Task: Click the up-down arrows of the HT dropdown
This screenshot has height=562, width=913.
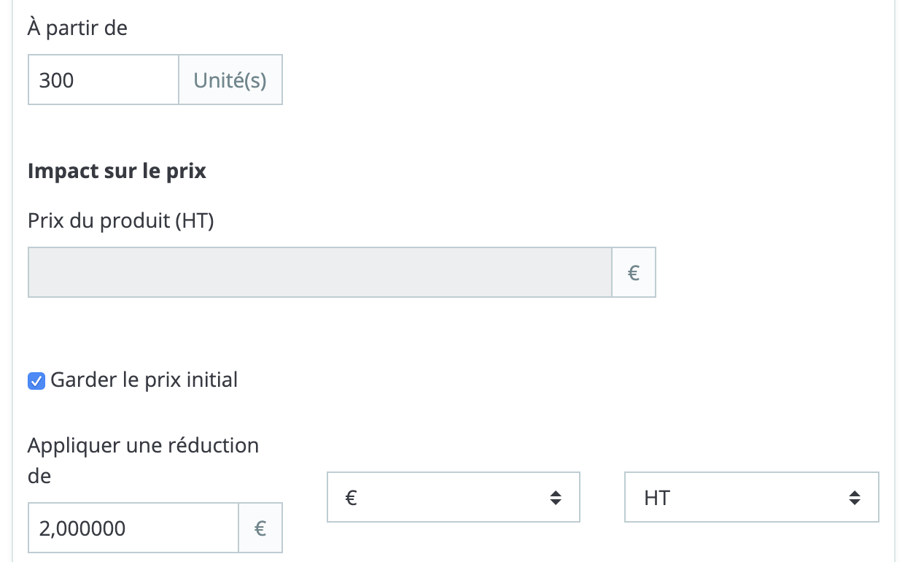Action: (x=855, y=498)
